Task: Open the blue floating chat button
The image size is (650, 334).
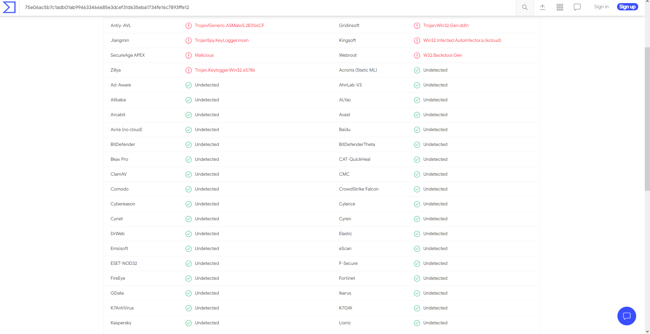Action: coord(627,316)
